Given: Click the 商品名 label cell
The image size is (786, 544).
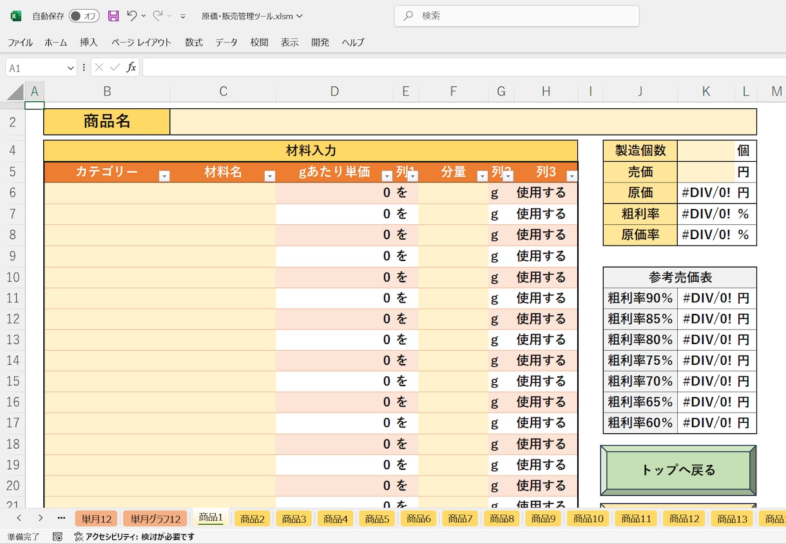Looking at the screenshot, I should click(107, 122).
